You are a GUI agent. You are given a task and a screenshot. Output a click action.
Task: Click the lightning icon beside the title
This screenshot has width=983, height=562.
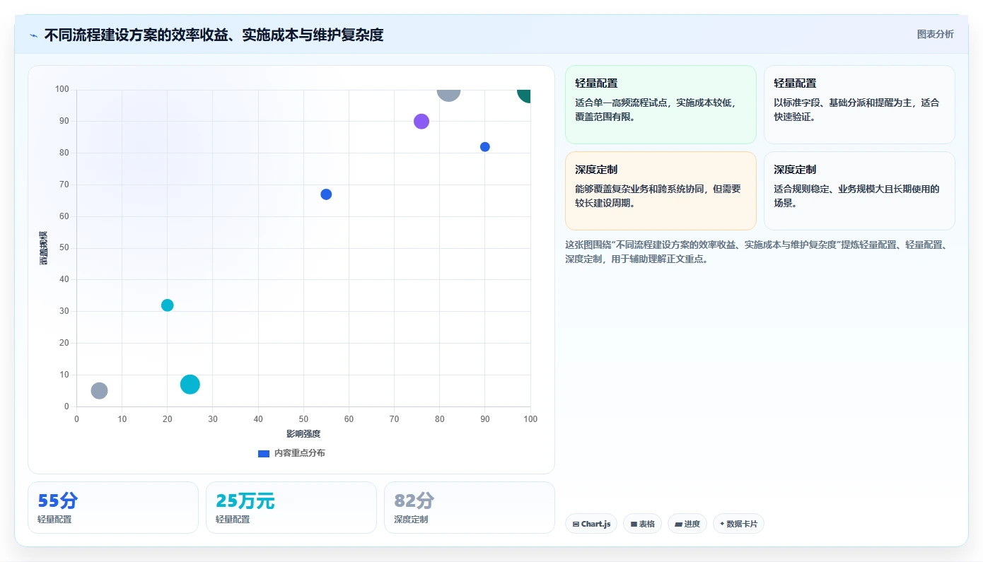[34, 35]
